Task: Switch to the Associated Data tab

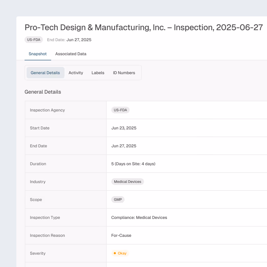Action: coord(71,54)
